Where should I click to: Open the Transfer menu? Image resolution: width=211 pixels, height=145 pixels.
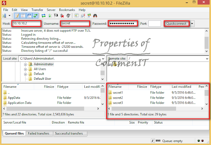click(37, 10)
